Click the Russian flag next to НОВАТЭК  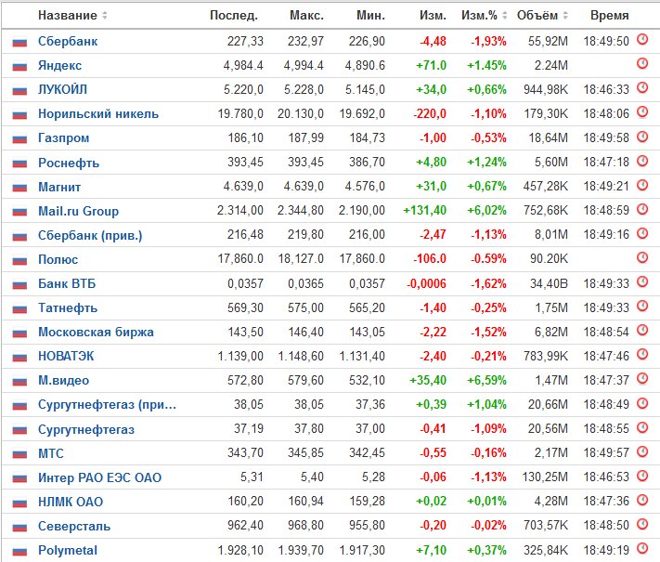(x=19, y=357)
